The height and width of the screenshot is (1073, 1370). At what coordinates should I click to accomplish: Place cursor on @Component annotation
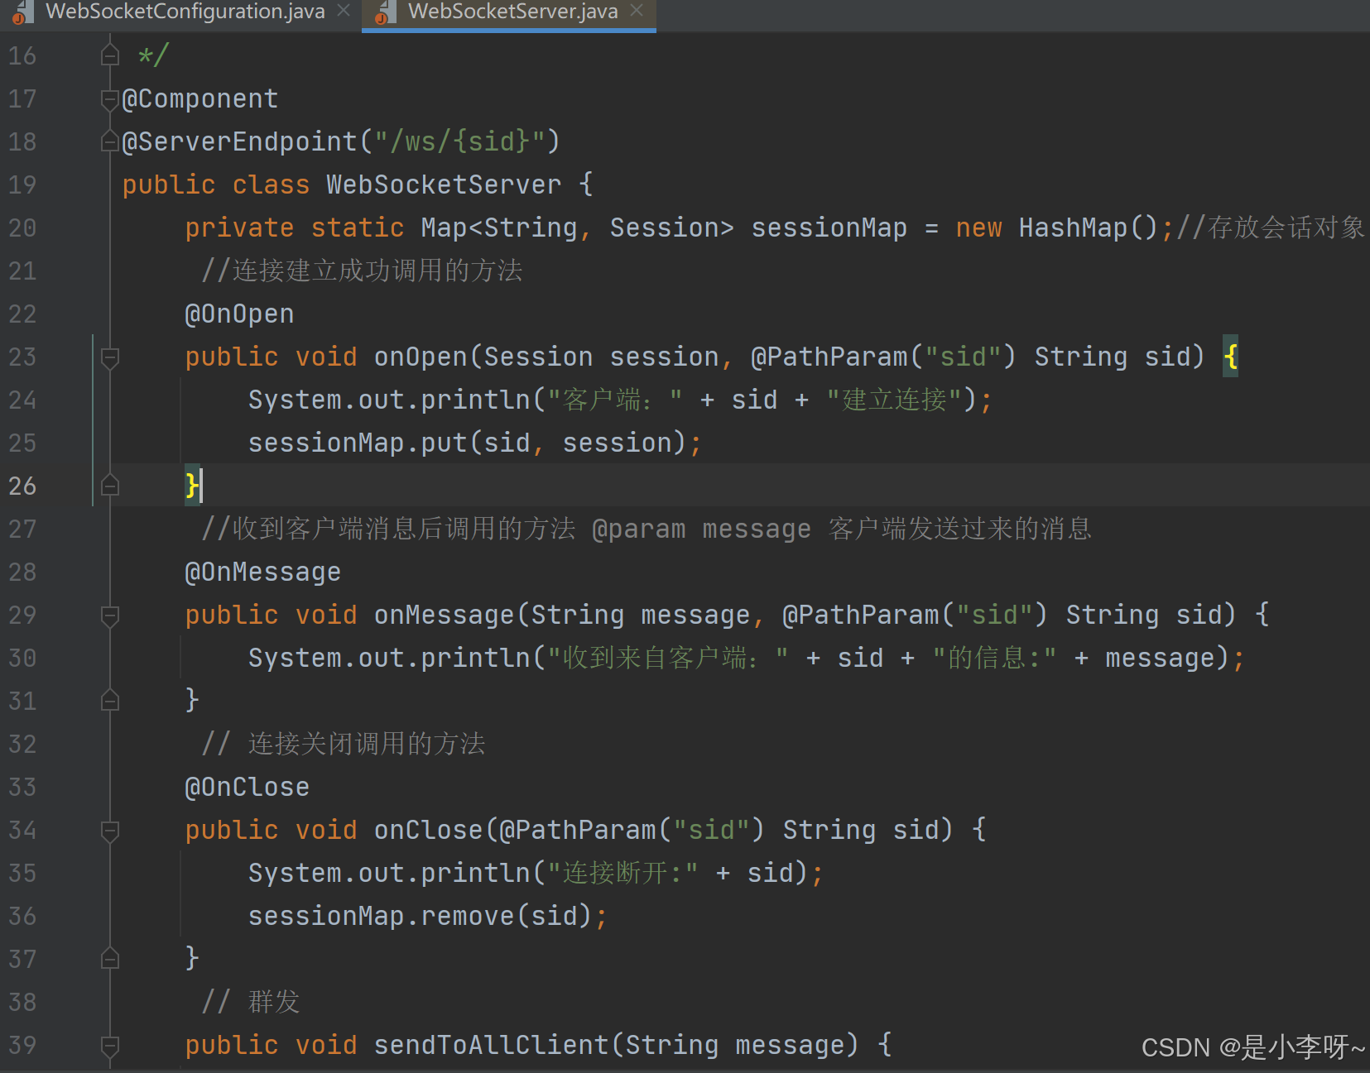199,98
